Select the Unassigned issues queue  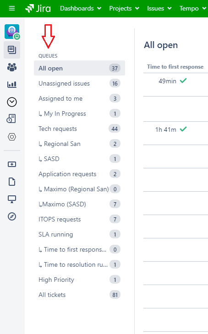point(79,83)
